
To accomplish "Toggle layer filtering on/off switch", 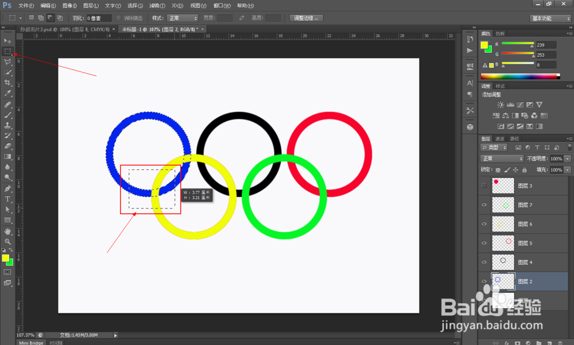I will tap(569, 147).
